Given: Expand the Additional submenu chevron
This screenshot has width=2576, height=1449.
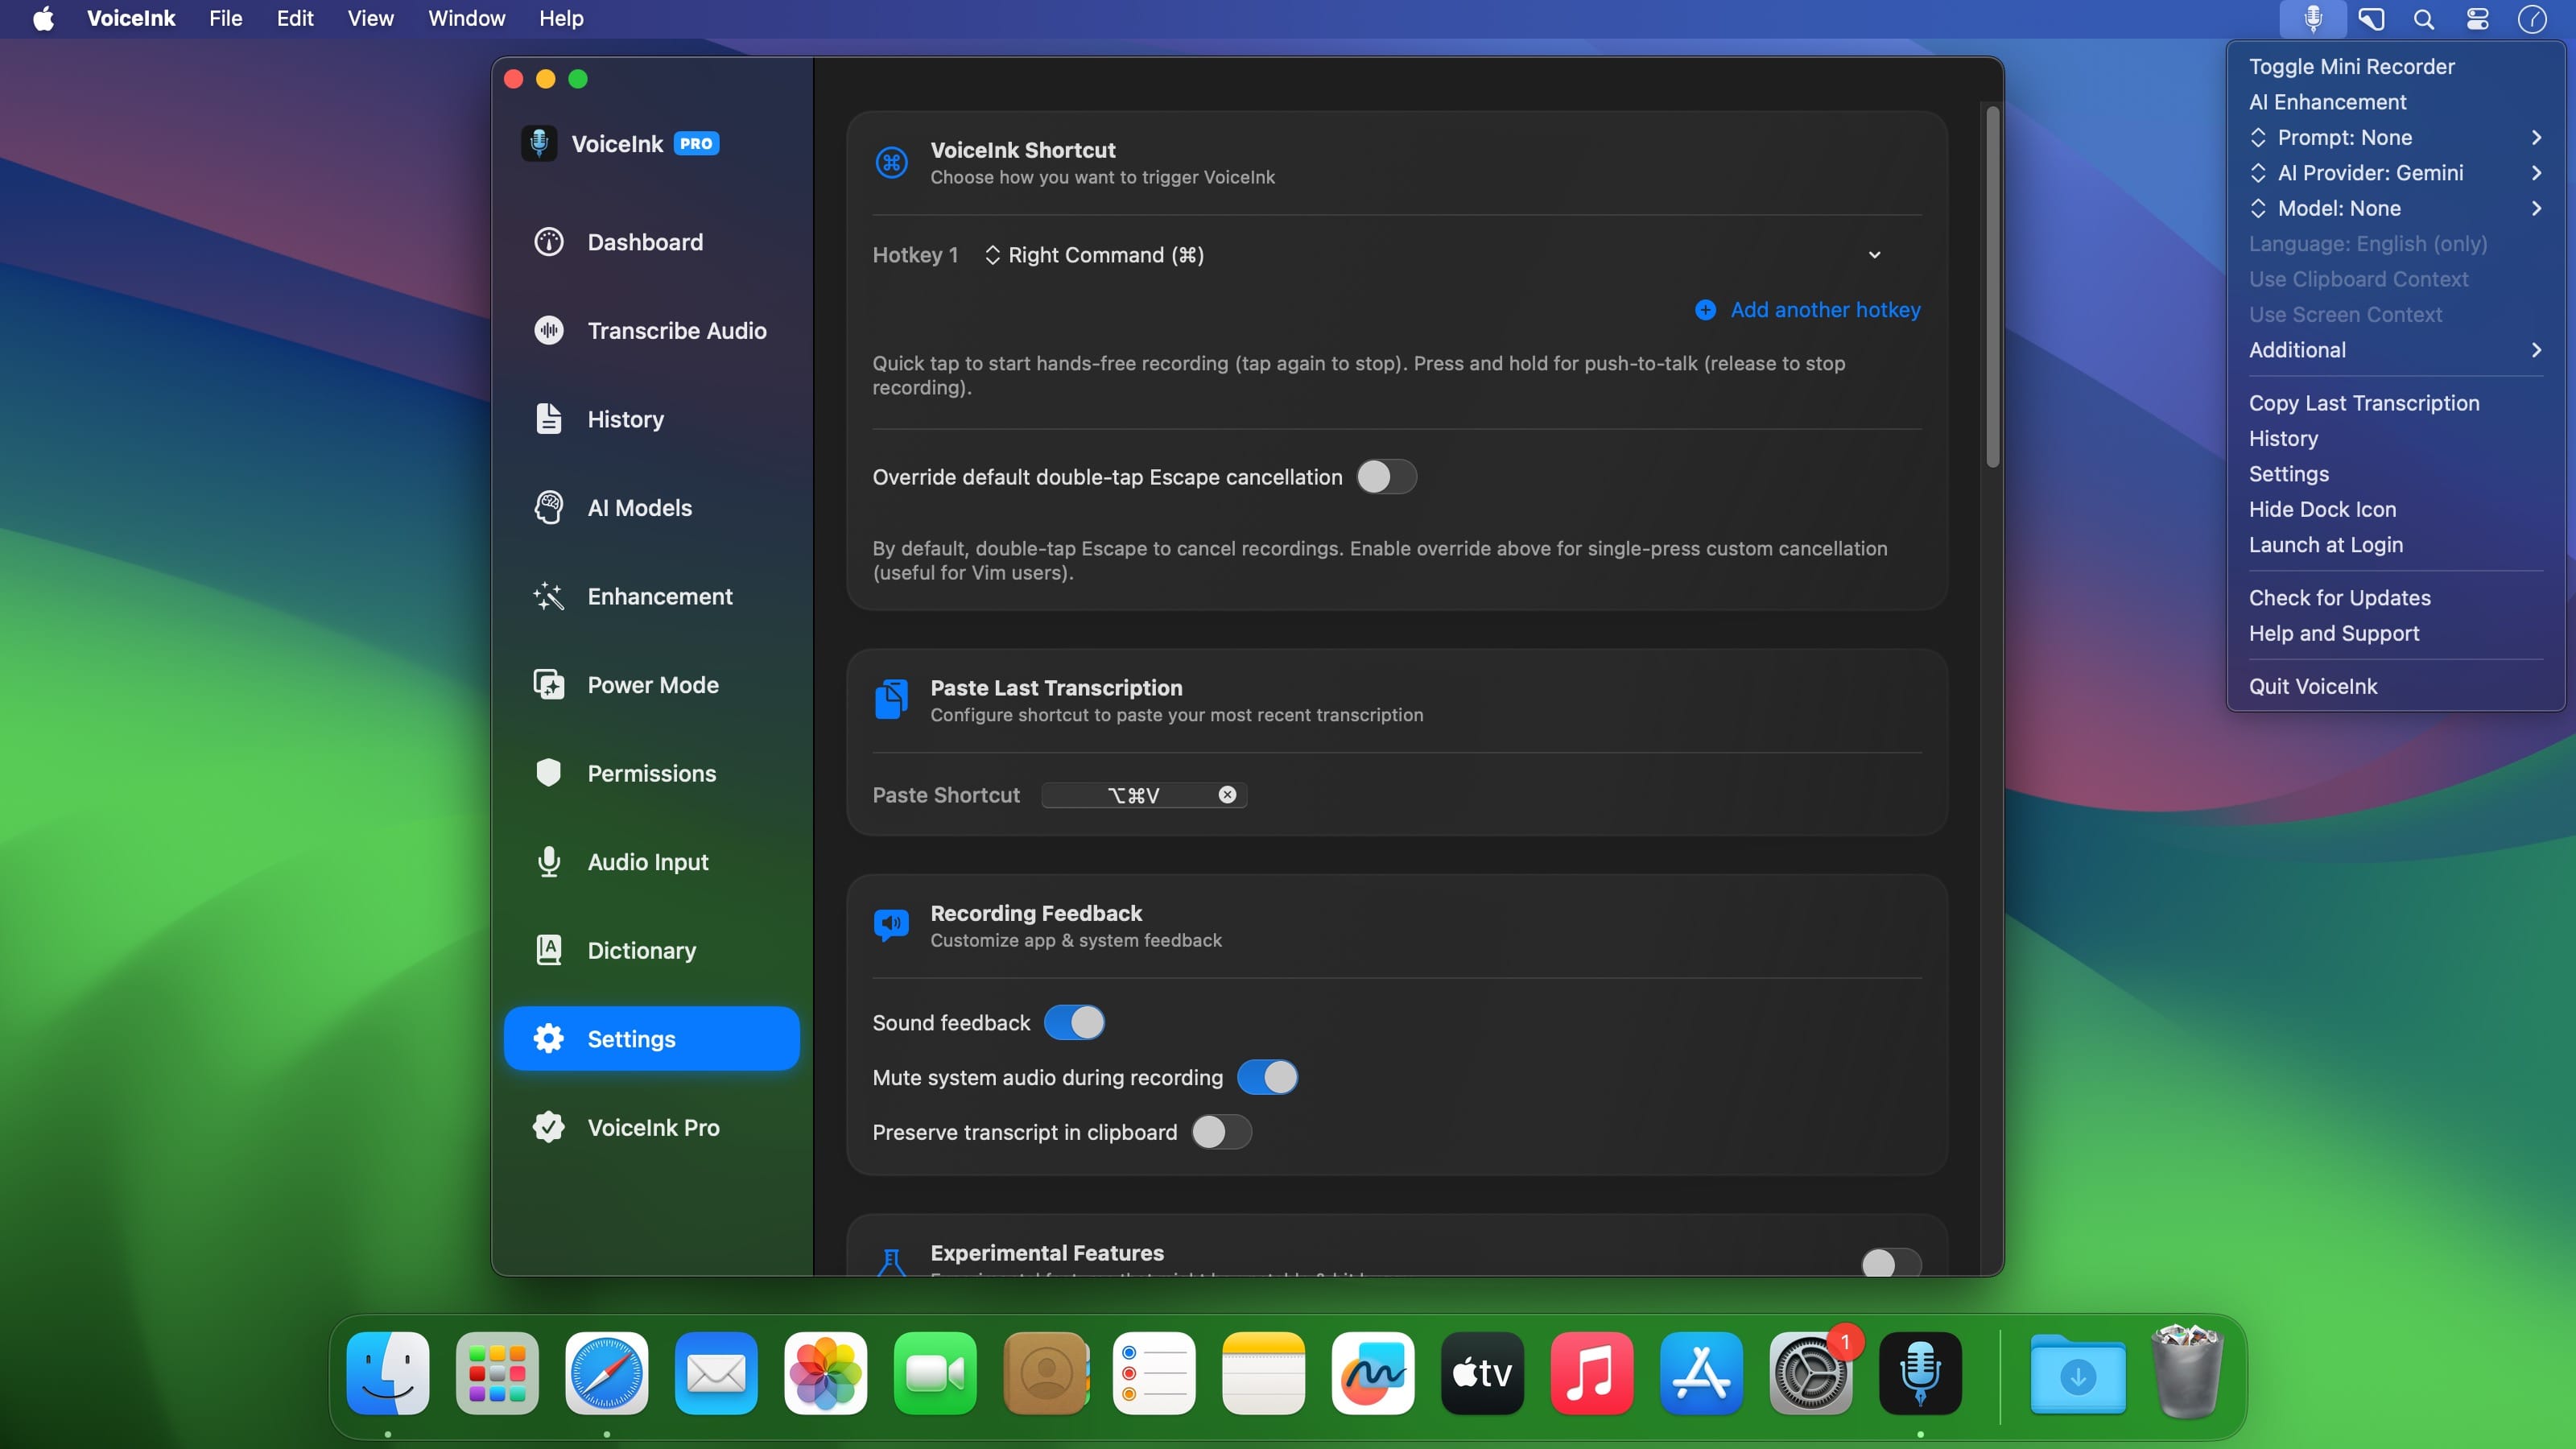Looking at the screenshot, I should tap(2535, 350).
